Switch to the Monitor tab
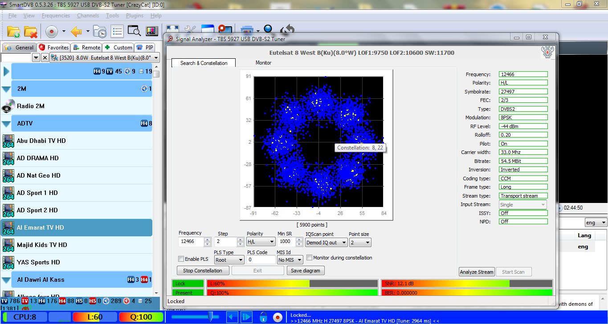The image size is (608, 324). pyautogui.click(x=263, y=63)
